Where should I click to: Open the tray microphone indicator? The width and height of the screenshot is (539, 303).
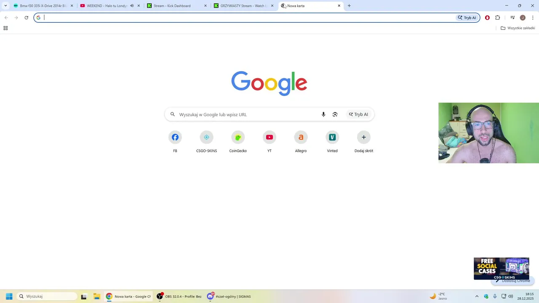(495, 296)
